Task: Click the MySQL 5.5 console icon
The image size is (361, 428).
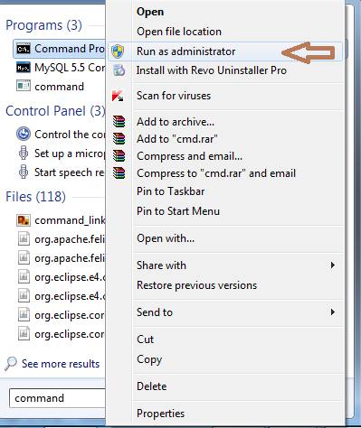Action: coord(24,68)
